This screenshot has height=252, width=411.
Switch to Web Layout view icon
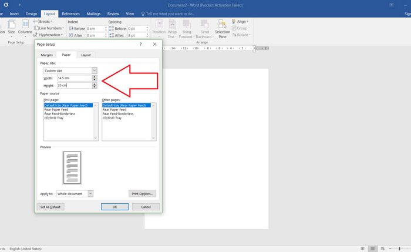point(383,248)
